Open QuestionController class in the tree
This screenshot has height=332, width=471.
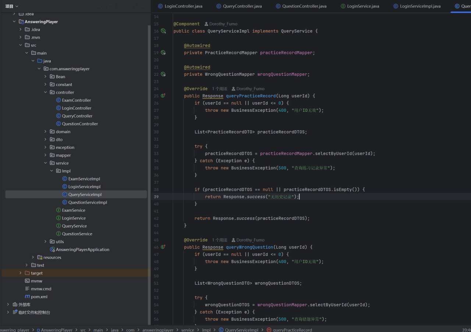[77, 124]
